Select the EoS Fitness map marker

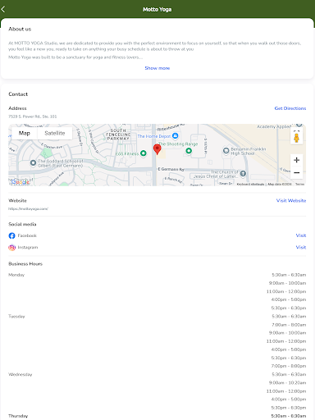[144, 153]
